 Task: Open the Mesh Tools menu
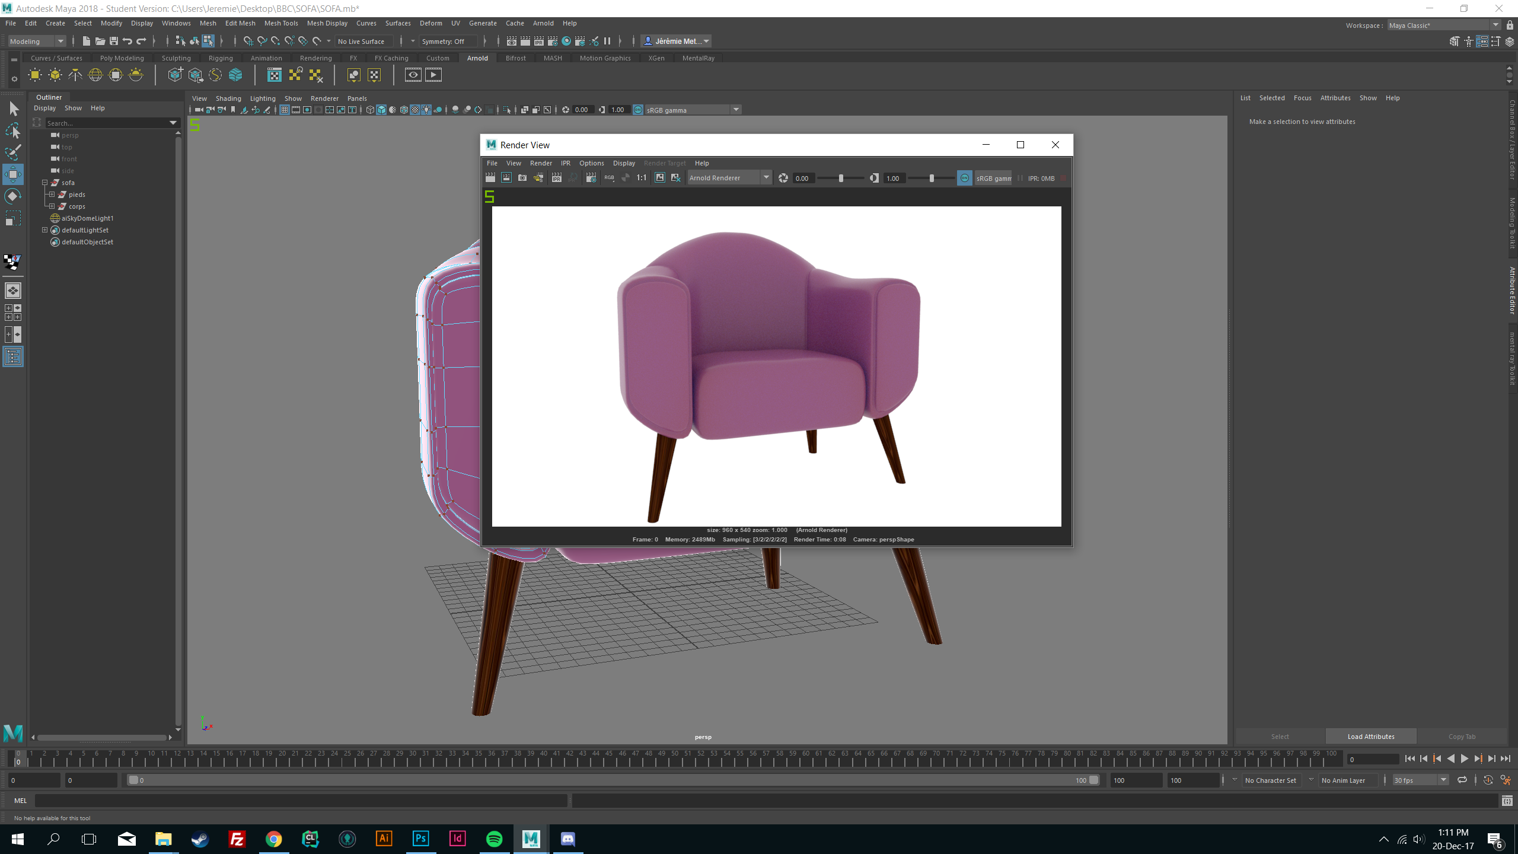tap(281, 23)
